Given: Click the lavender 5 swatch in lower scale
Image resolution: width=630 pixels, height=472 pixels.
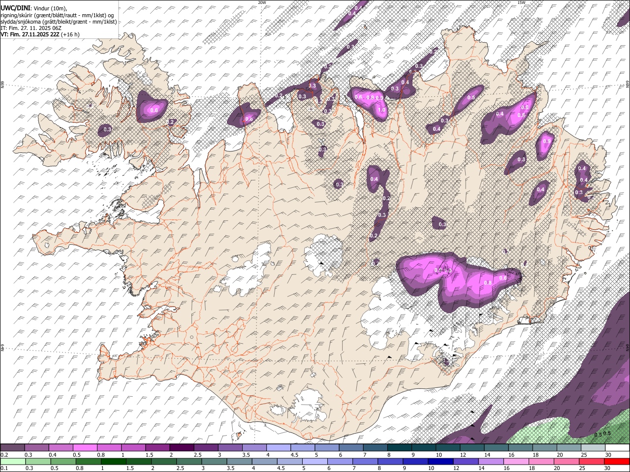Looking at the screenshot, I should tap(315, 461).
